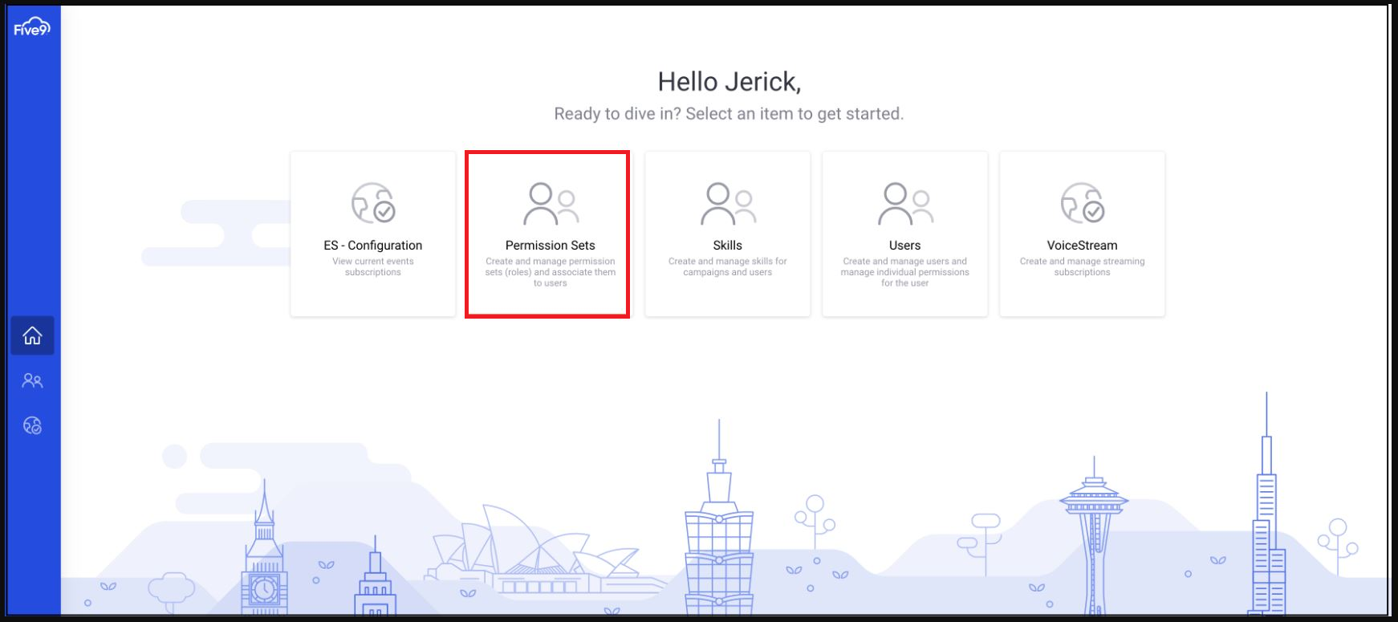This screenshot has height=622, width=1398.
Task: Click the ES - Configuration card icon
Action: pyautogui.click(x=373, y=202)
